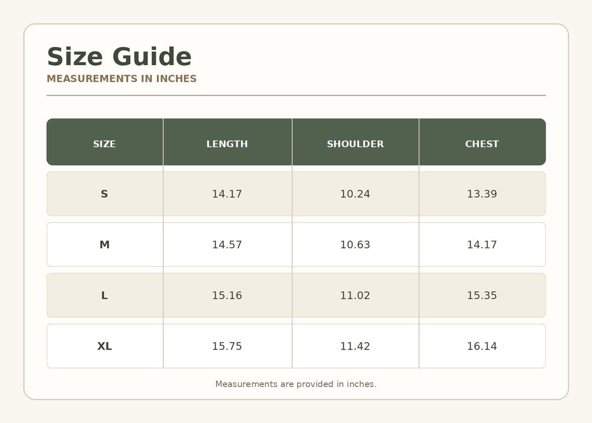Click shoulder value 11.02
This screenshot has height=423, width=592.
click(355, 296)
